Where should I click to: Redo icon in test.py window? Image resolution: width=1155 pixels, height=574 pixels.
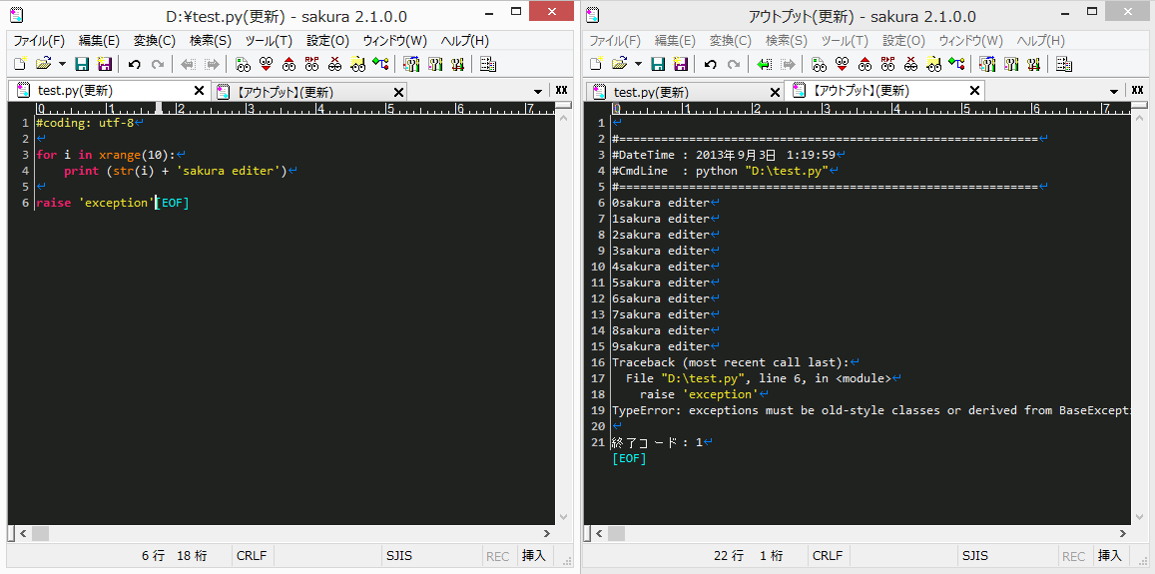coord(158,64)
